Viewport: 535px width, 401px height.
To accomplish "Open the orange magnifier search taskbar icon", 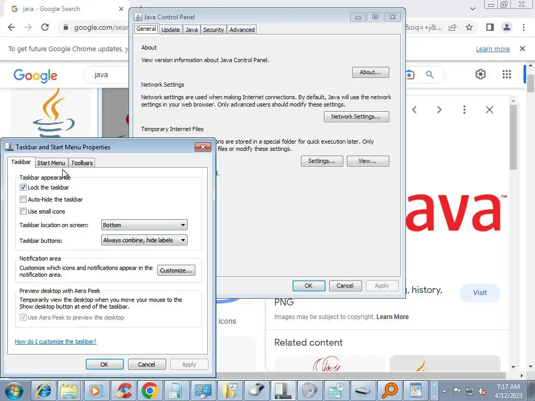I will tap(389, 391).
